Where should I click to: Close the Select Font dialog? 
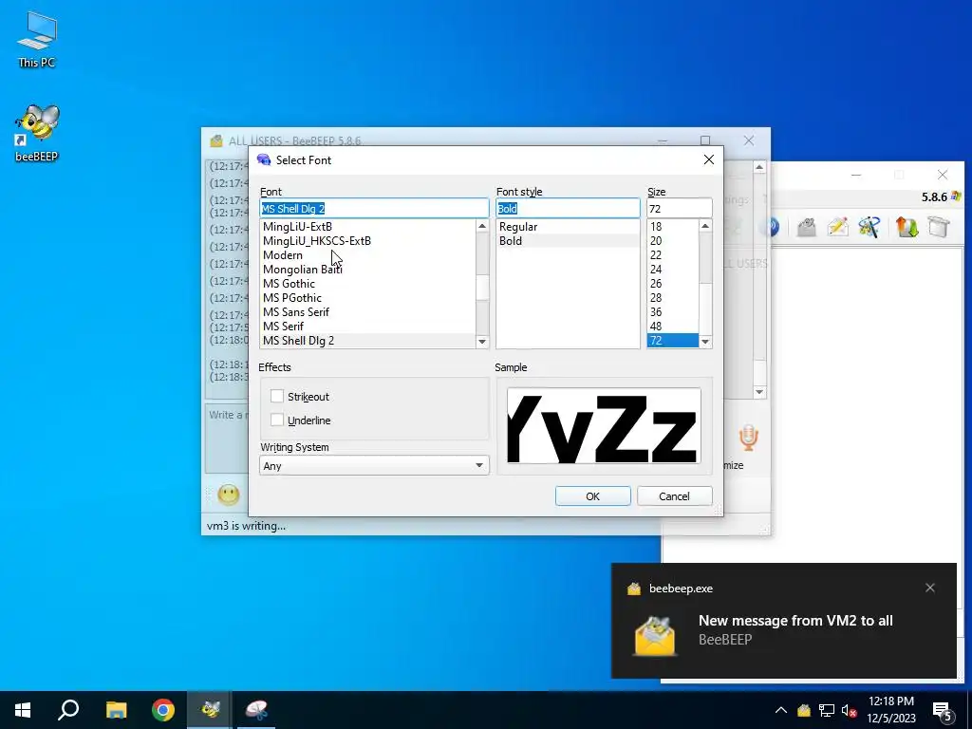[x=708, y=159]
